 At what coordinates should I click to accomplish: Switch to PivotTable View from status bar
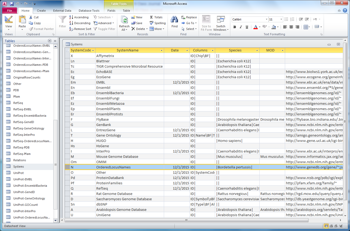coord(331,226)
